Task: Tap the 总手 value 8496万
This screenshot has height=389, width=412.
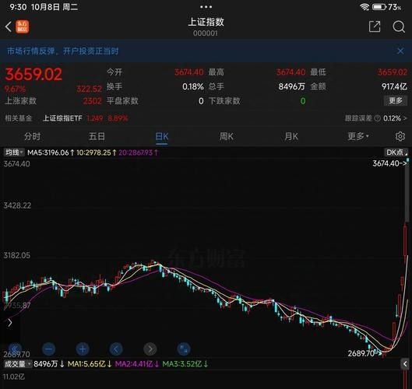Action: [x=291, y=86]
